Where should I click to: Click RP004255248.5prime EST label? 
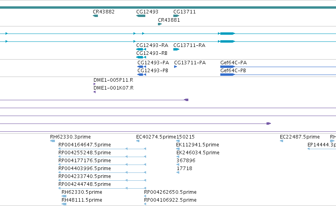point(84,153)
